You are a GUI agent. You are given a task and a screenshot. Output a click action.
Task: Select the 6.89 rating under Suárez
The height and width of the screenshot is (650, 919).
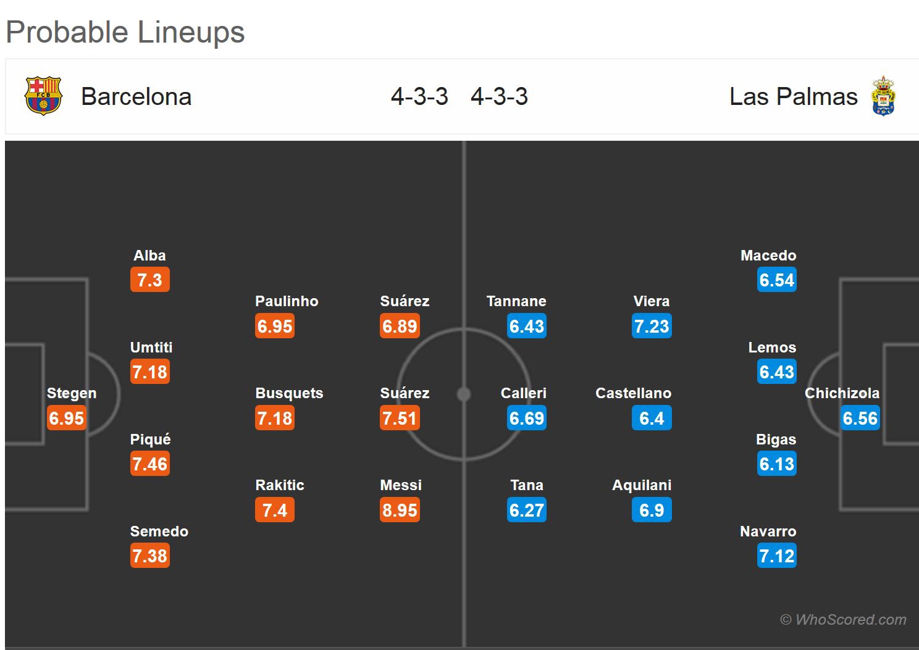click(400, 327)
